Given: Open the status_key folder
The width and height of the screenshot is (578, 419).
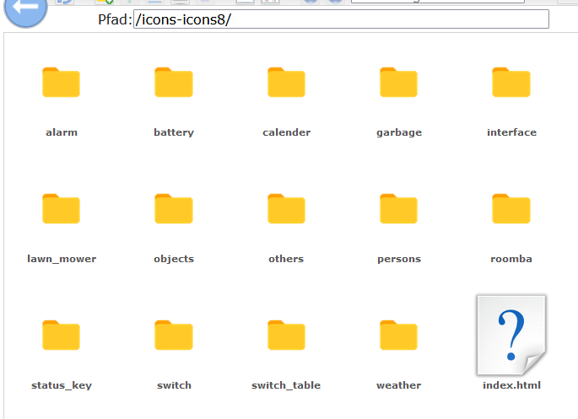Looking at the screenshot, I should pyautogui.click(x=61, y=336).
